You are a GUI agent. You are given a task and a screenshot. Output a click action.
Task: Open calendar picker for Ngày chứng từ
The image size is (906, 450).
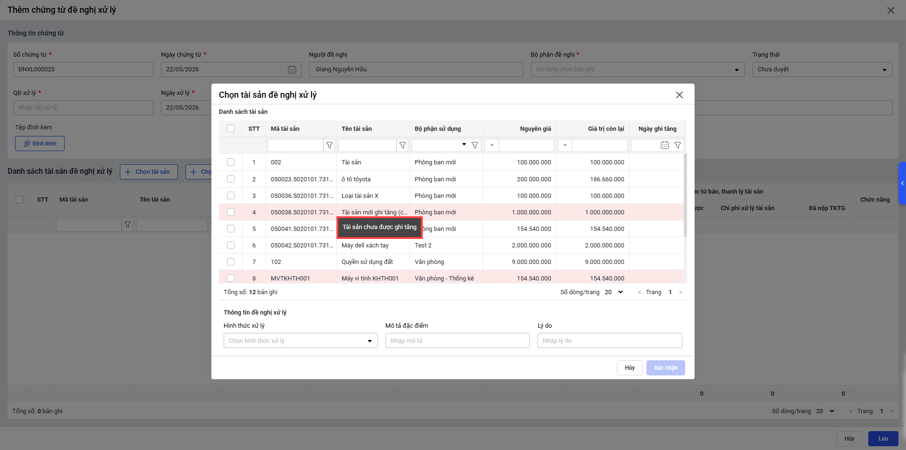click(x=292, y=69)
